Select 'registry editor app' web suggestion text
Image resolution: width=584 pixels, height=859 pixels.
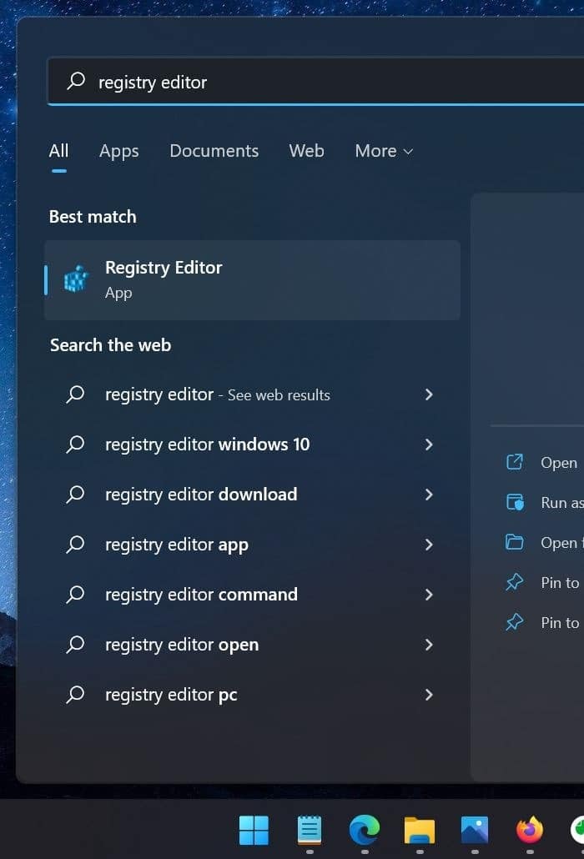tap(176, 545)
